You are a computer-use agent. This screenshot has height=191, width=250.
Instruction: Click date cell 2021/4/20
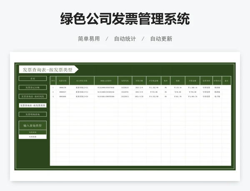[139, 96]
